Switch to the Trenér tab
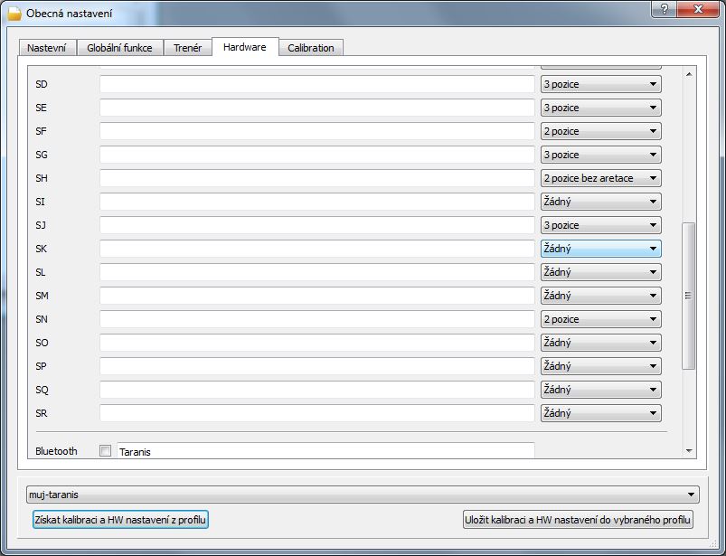 pos(187,48)
